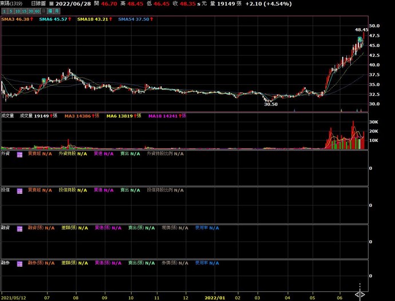Click purple list icon in 外資 panel
This screenshot has height=301, width=395.
19,154
